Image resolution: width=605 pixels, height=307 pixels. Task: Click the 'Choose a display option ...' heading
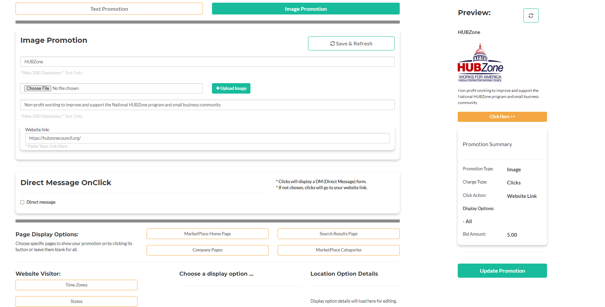(216, 274)
